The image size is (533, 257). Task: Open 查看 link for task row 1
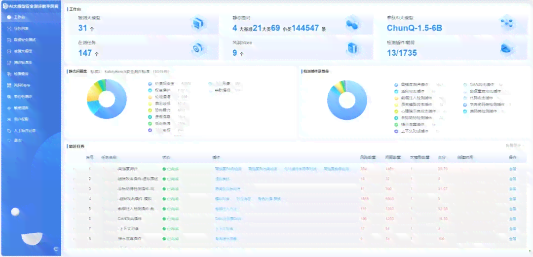pyautogui.click(x=512, y=169)
